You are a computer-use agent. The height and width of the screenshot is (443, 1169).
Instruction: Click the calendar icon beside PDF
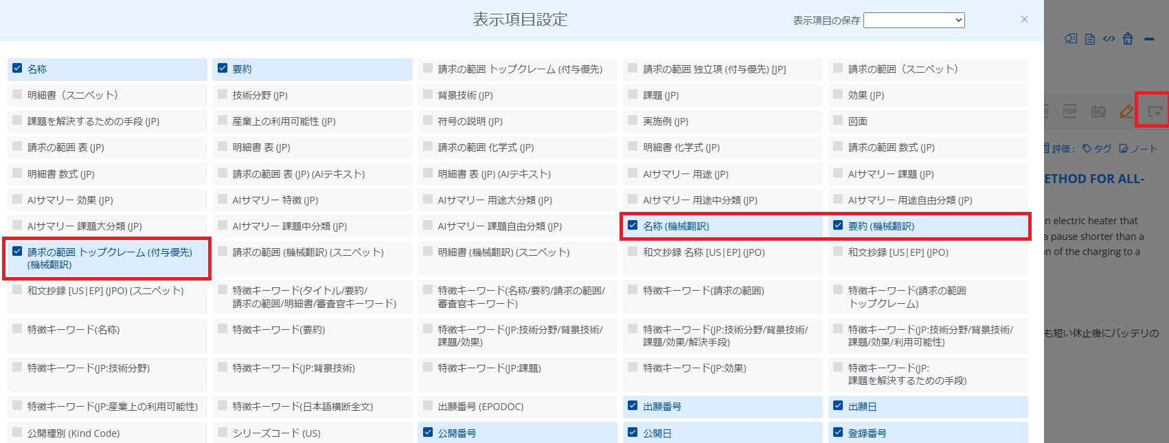click(x=1098, y=111)
